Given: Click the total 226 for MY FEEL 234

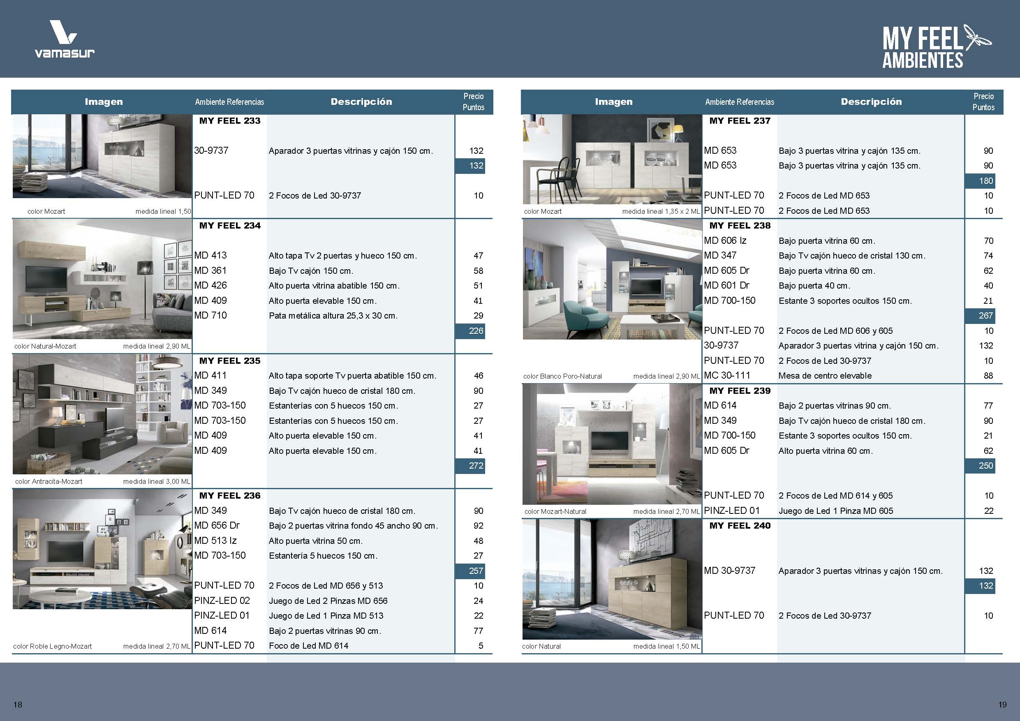Looking at the screenshot, I should (470, 330).
